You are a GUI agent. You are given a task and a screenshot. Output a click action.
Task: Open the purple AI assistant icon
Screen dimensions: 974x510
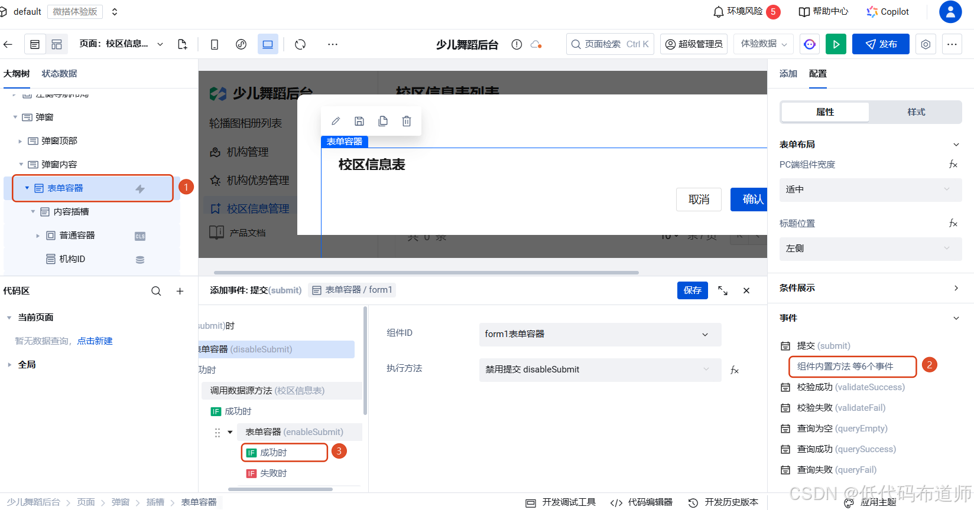[810, 44]
